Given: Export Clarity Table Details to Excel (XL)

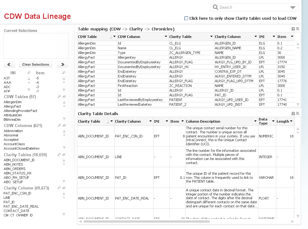Looking at the screenshot, I should [298, 114].
